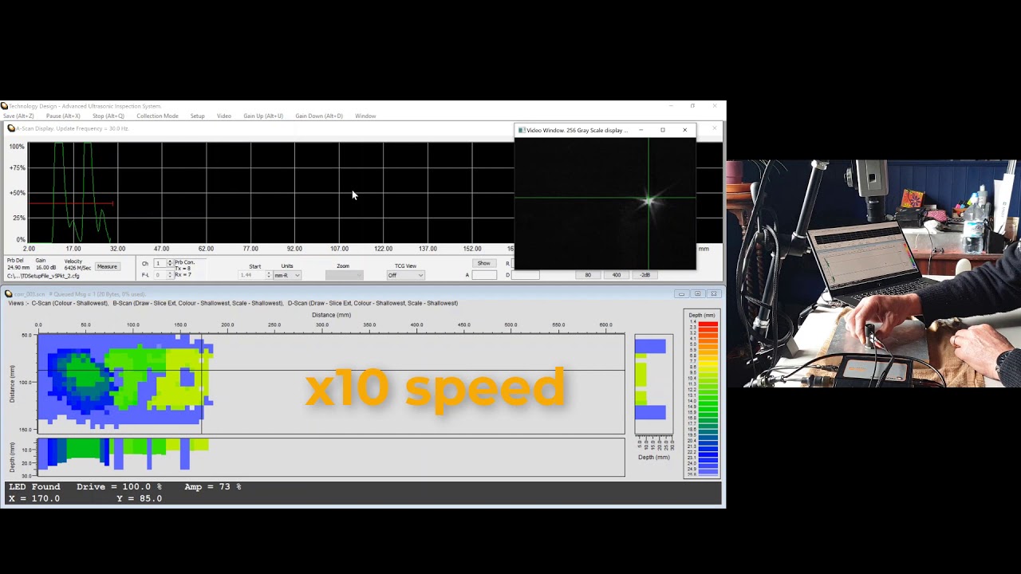Image resolution: width=1021 pixels, height=574 pixels.
Task: Click the Views description line
Action: (x=233, y=303)
